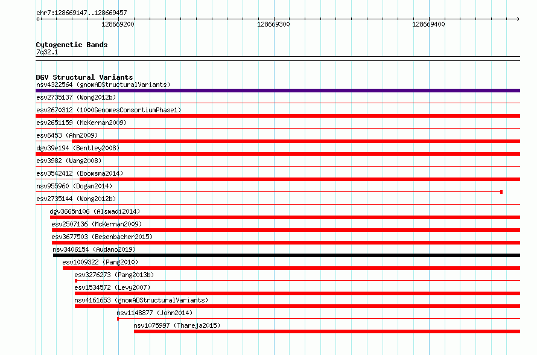The image size is (537, 355).
Task: Click the 7q32.1 band label
Action: pyautogui.click(x=47, y=52)
